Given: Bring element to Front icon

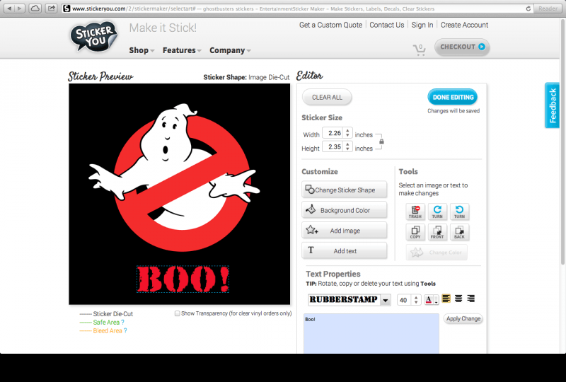Looking at the screenshot, I should pyautogui.click(x=437, y=232).
